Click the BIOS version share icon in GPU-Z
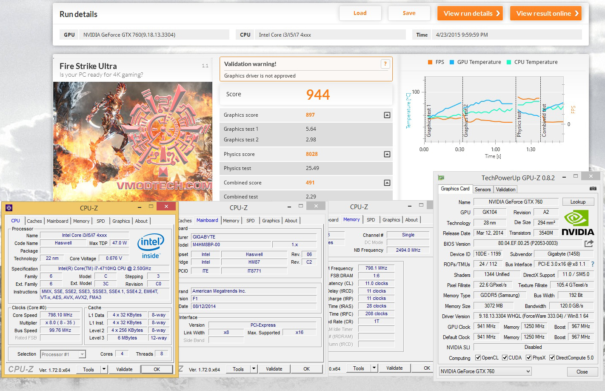This screenshot has height=391, width=605. tap(589, 244)
